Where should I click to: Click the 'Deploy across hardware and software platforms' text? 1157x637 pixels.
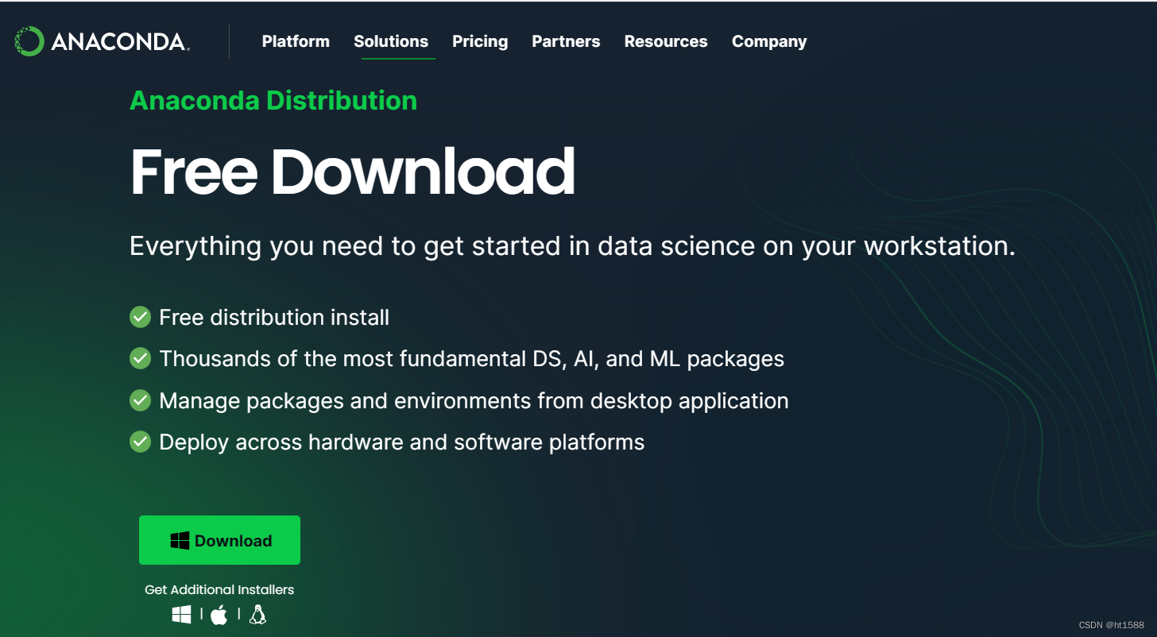[402, 442]
